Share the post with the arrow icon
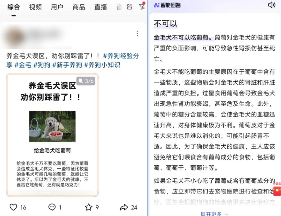This screenshot has width=281, height=216. pyautogui.click(x=124, y=207)
